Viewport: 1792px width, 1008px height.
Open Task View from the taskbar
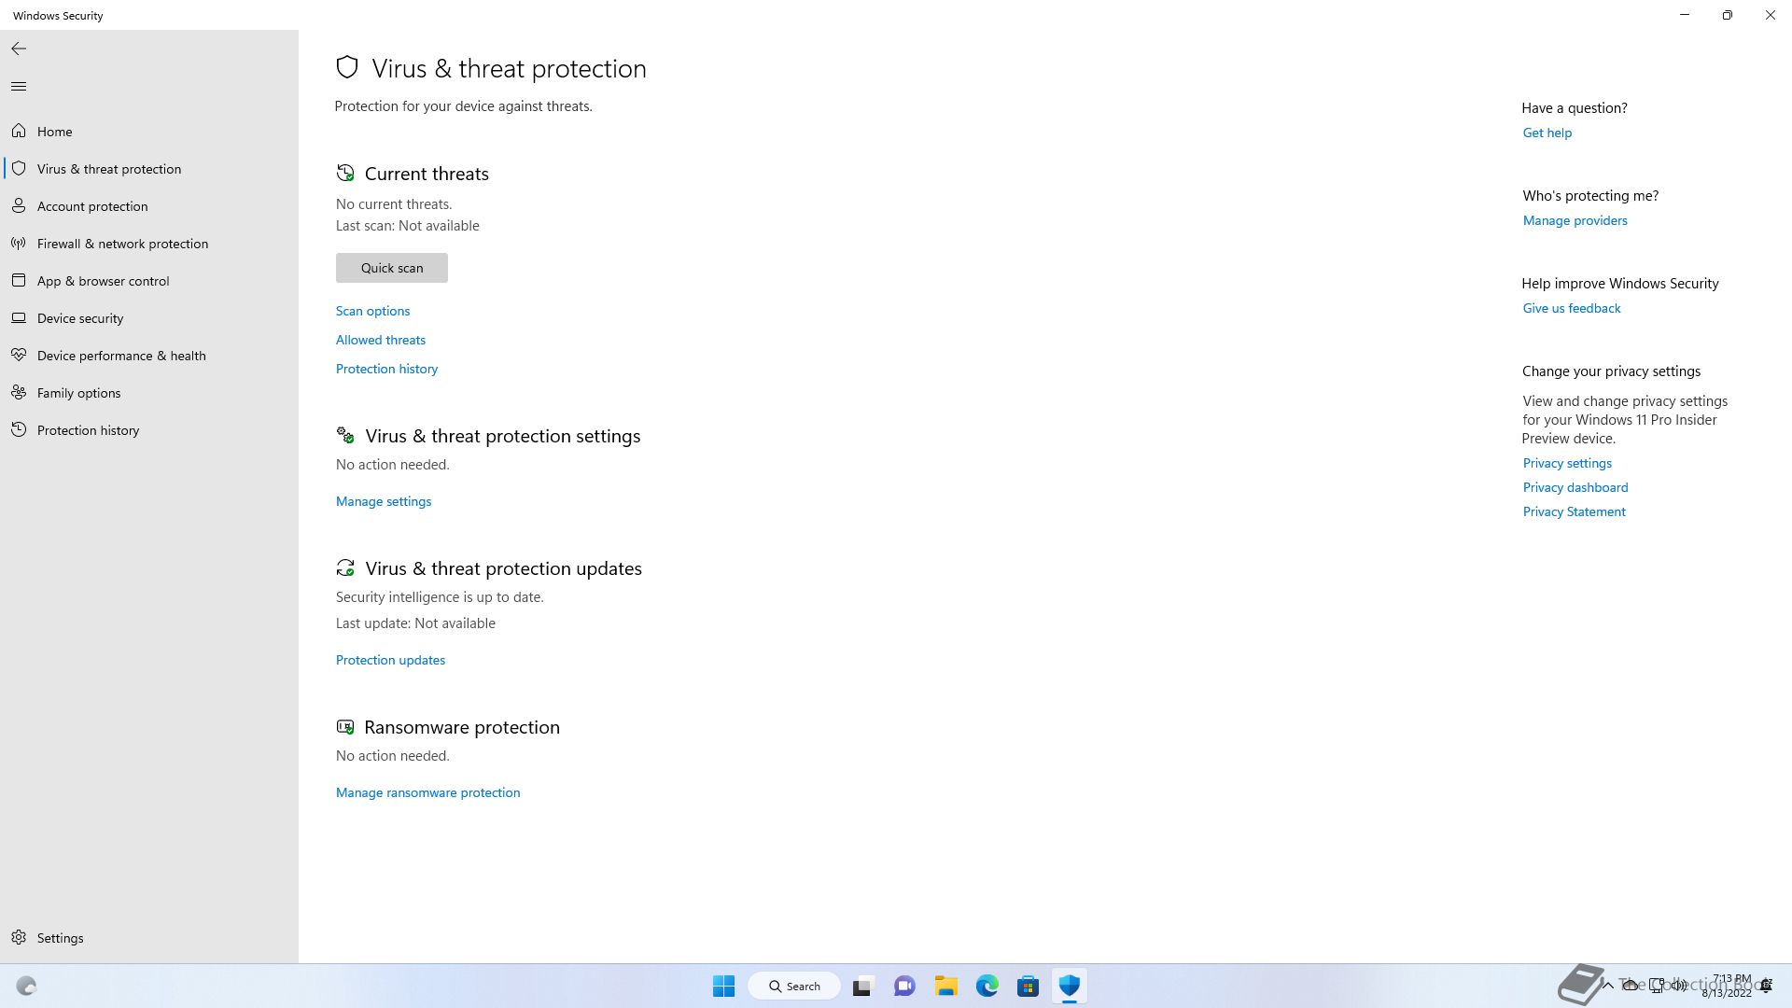(862, 986)
